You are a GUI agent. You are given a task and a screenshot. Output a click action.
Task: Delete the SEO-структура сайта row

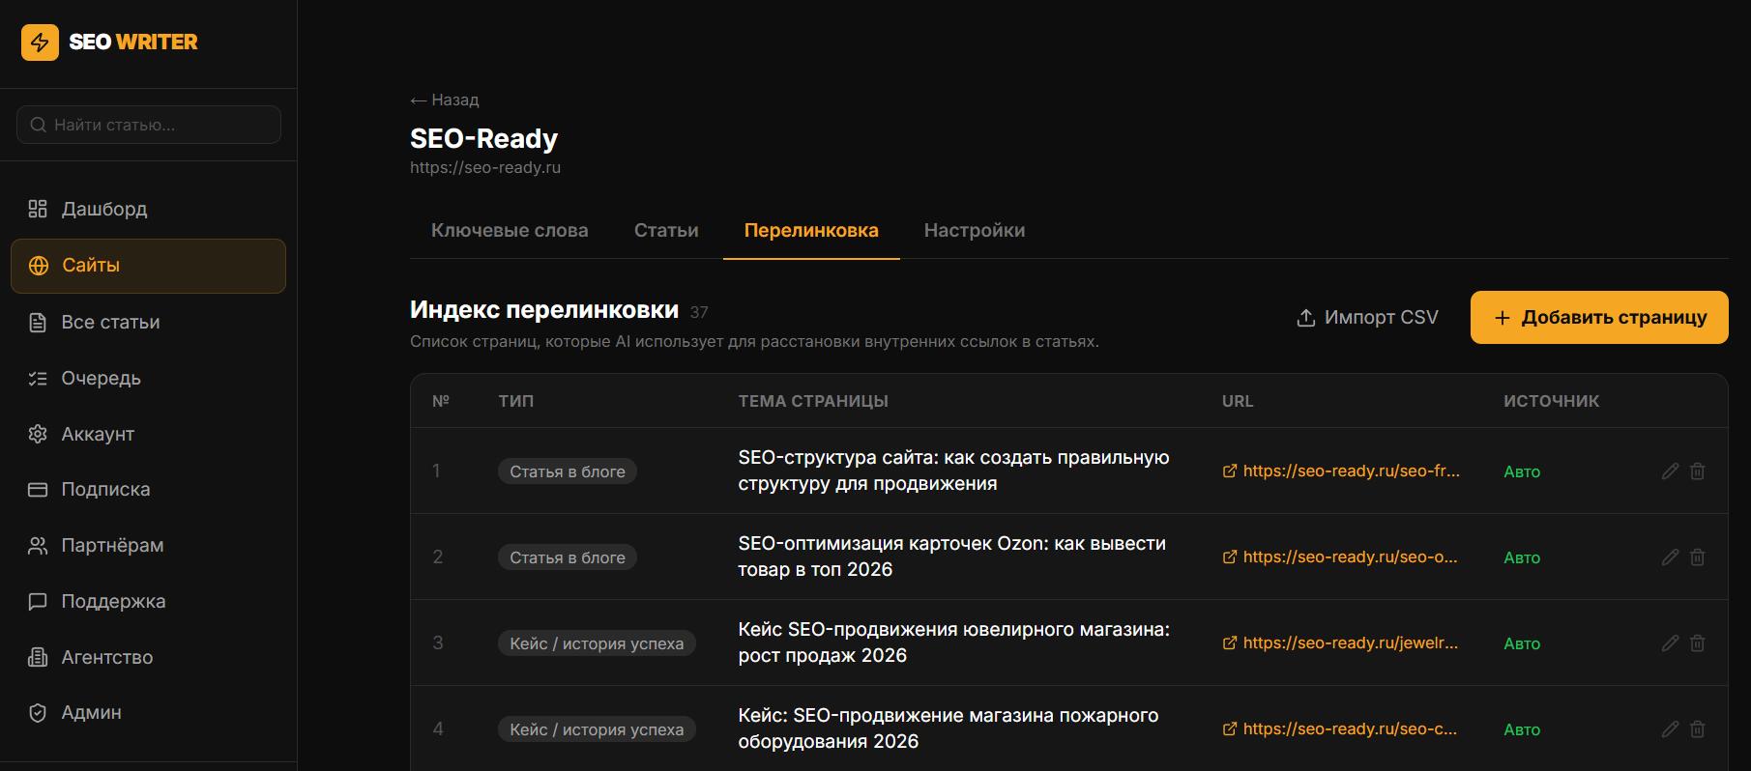tap(1698, 471)
